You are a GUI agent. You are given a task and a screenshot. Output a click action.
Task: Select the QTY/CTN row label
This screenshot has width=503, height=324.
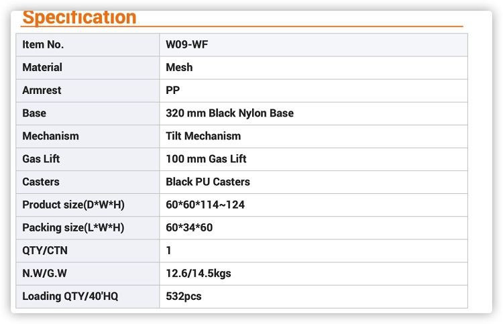[x=45, y=250]
